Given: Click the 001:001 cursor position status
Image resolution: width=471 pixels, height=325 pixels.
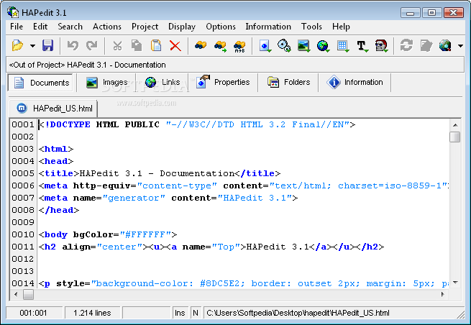Looking at the screenshot, I should tap(33, 313).
